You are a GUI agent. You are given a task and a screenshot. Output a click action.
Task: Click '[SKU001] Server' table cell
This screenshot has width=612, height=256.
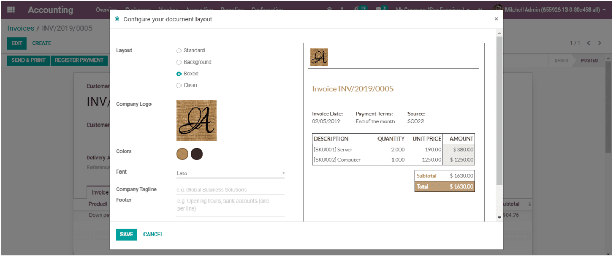pyautogui.click(x=341, y=149)
